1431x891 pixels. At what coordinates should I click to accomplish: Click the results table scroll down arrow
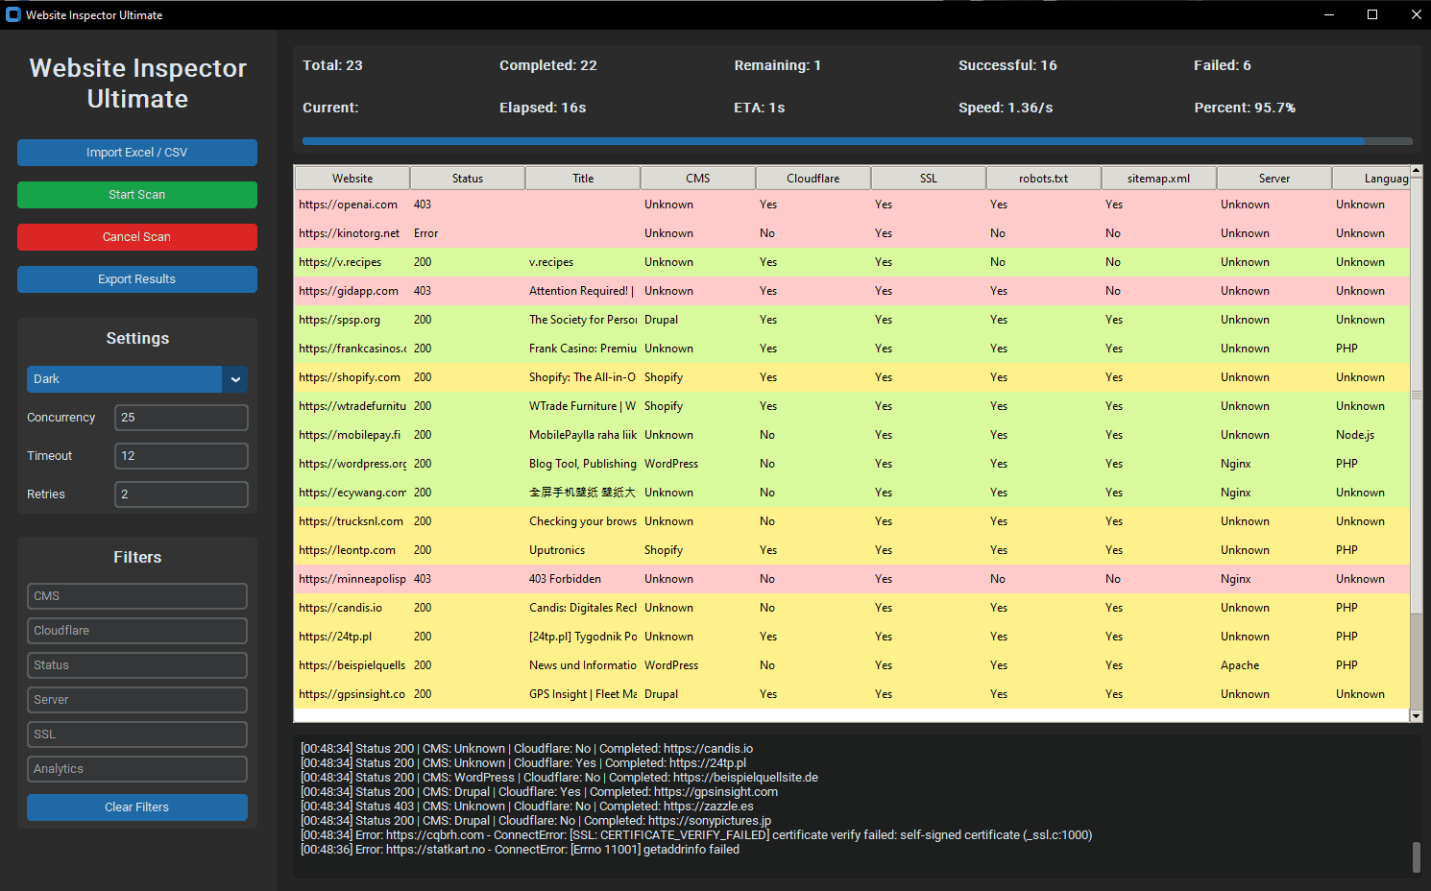point(1416,716)
